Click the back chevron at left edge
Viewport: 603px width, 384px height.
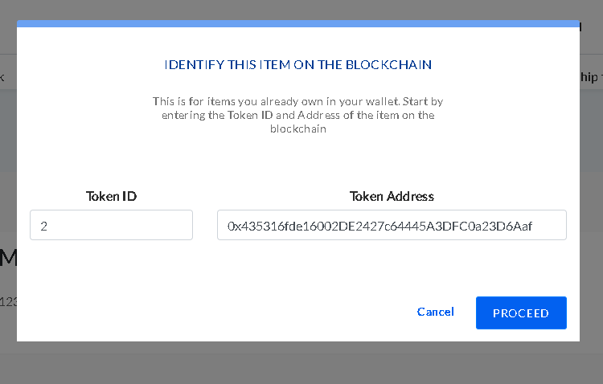[x=2, y=77]
